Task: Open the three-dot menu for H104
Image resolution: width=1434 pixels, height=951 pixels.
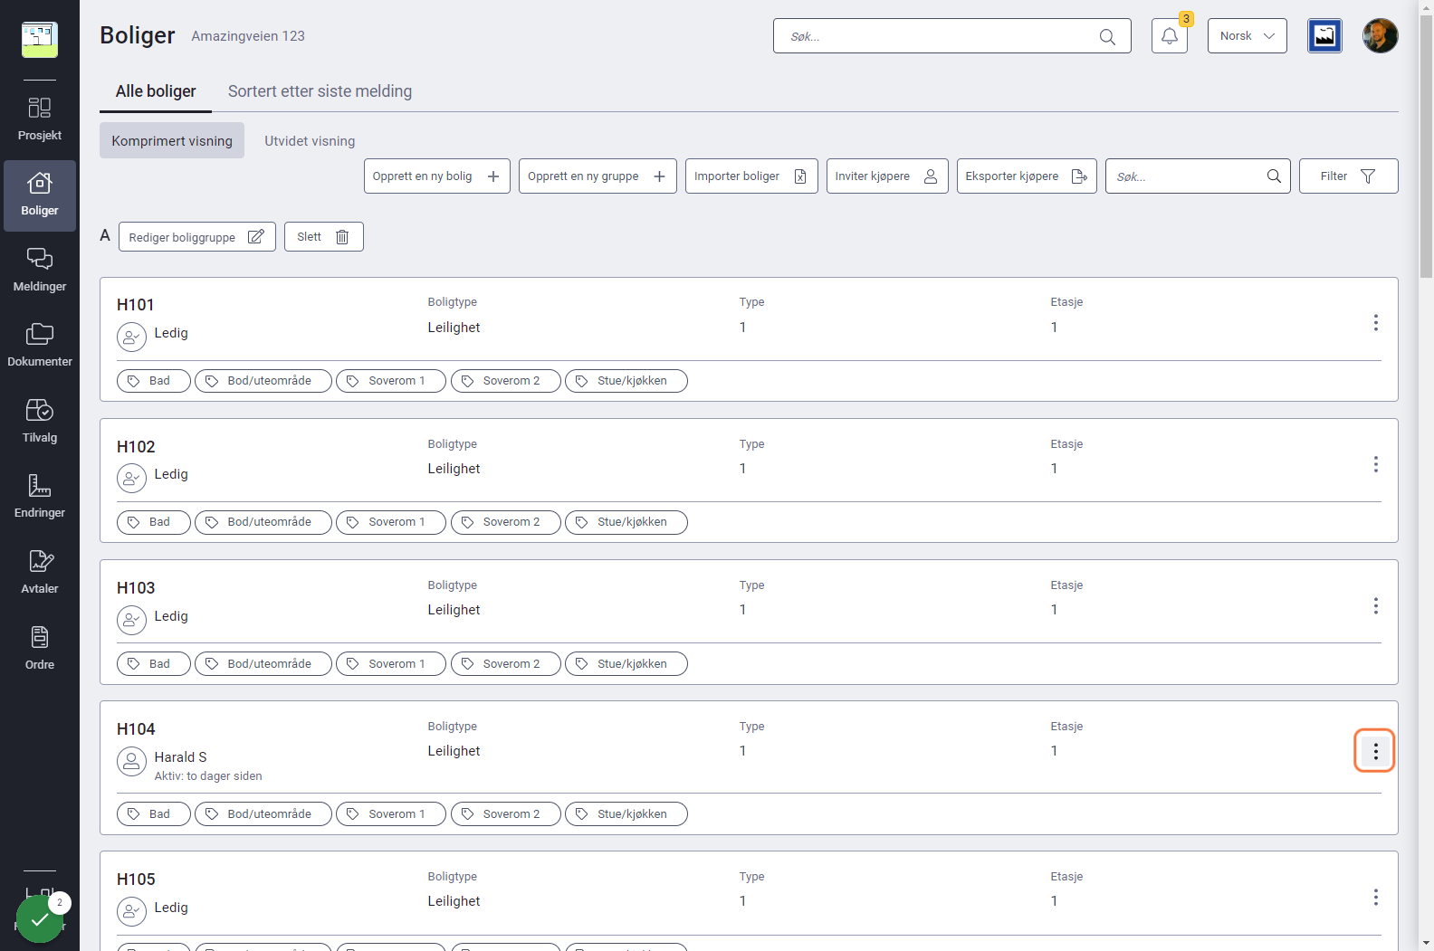Action: pos(1375,751)
